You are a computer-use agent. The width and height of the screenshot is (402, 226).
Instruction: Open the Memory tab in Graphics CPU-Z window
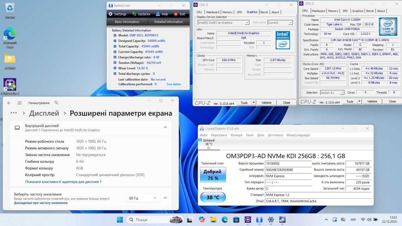pos(228,12)
